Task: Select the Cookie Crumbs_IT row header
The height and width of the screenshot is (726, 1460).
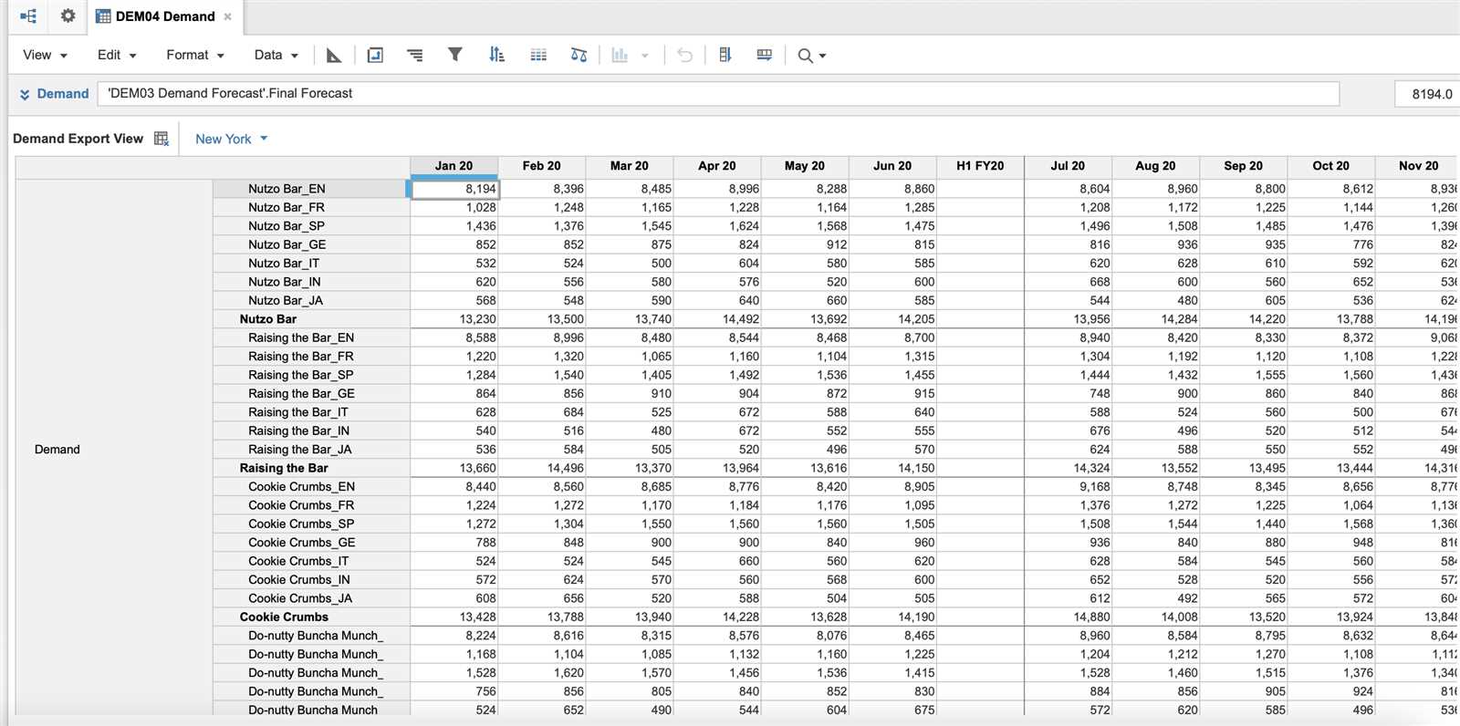Action: [x=311, y=561]
